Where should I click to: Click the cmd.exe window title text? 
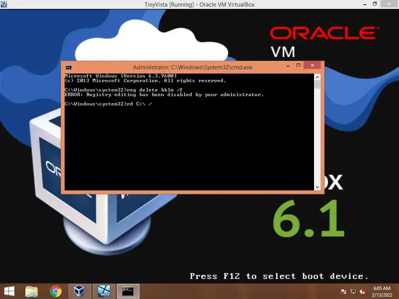tap(192, 67)
